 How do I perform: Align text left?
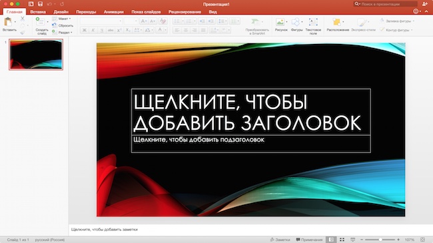point(177,30)
